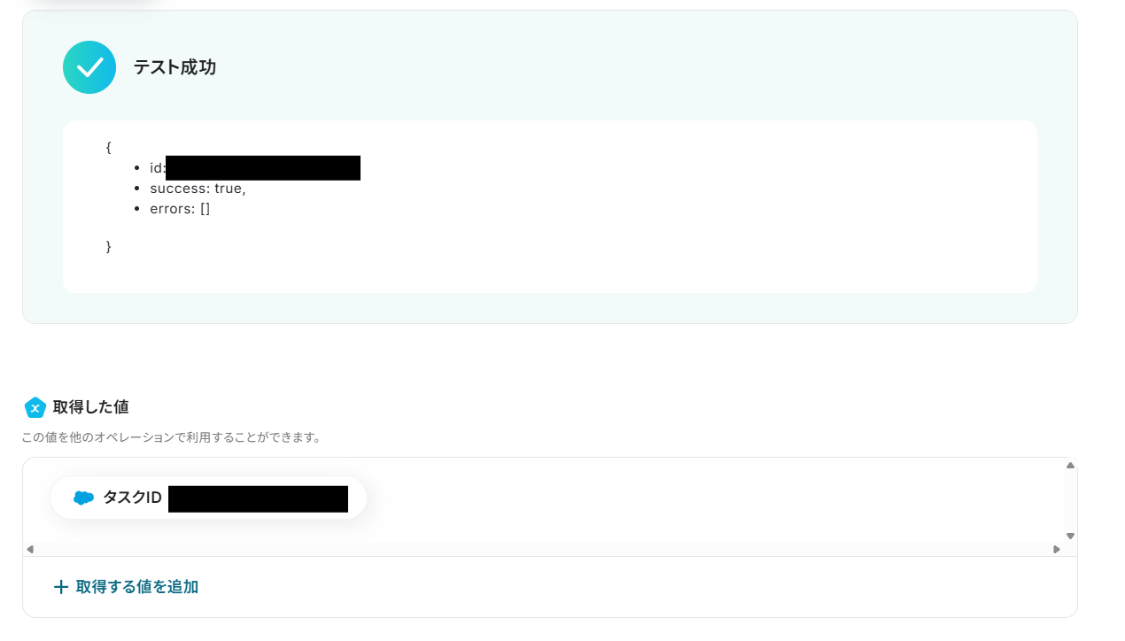The height and width of the screenshot is (641, 1125).
Task: Click the redacted id value in the JSON response
Action: pyautogui.click(x=263, y=167)
